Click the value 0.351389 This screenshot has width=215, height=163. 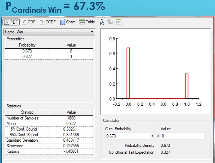(71, 135)
